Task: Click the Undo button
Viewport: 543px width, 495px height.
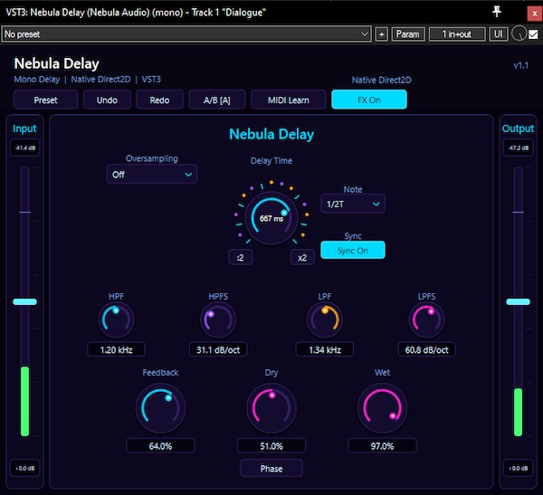Action: (x=107, y=100)
